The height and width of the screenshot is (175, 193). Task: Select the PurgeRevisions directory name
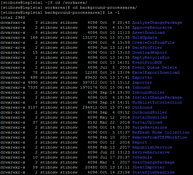pos(149,127)
